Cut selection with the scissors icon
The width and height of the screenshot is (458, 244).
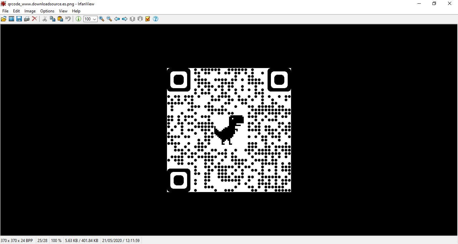click(45, 19)
